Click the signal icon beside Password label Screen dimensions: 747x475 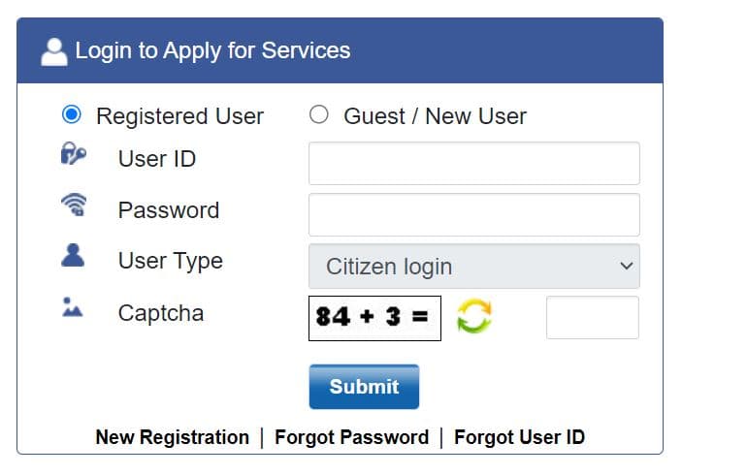(x=73, y=206)
